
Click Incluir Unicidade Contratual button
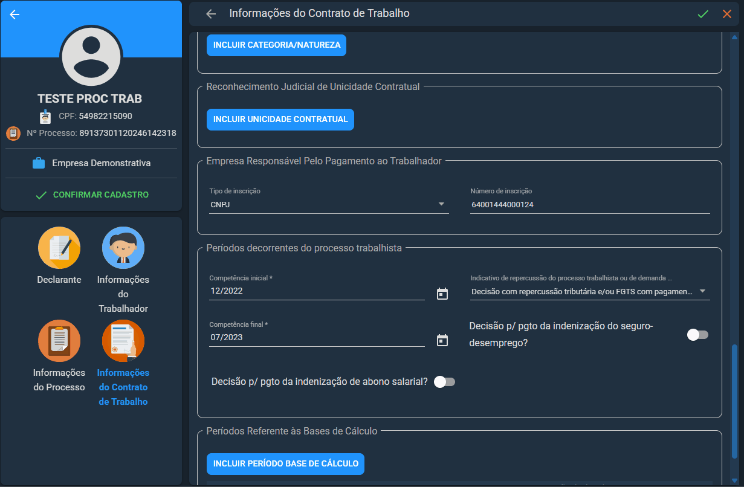280,119
